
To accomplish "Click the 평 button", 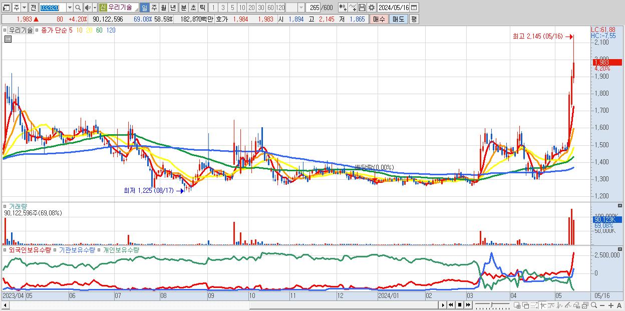I will click(414, 19).
